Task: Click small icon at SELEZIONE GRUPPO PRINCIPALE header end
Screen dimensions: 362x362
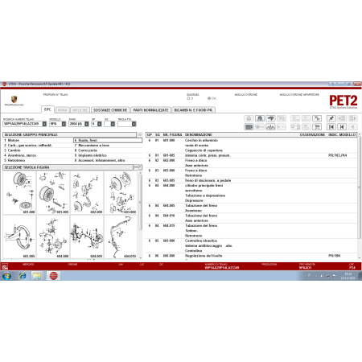Action: (140, 134)
